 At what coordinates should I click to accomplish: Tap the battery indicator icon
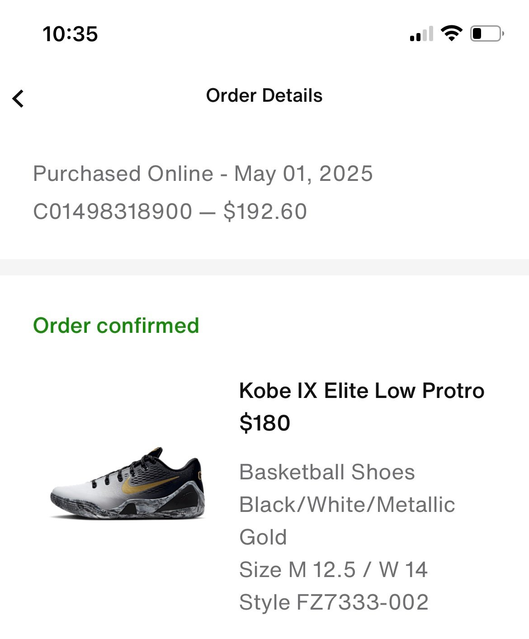click(487, 33)
